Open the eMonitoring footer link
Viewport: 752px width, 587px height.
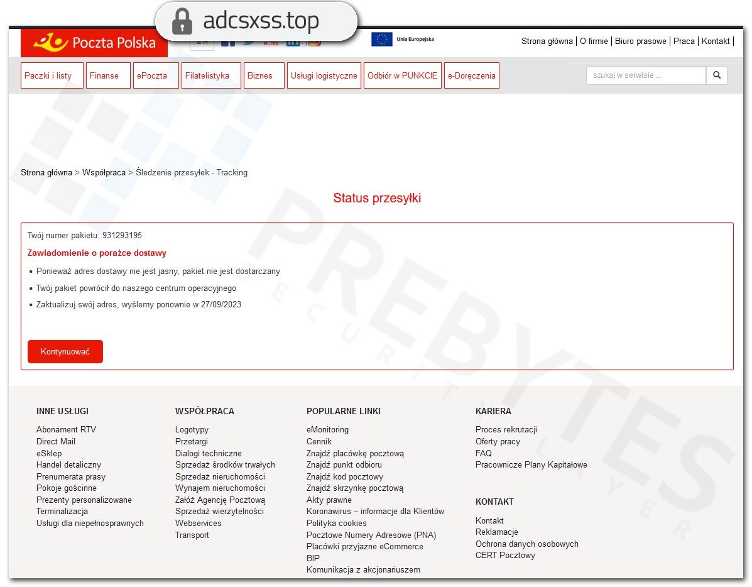[x=327, y=430]
